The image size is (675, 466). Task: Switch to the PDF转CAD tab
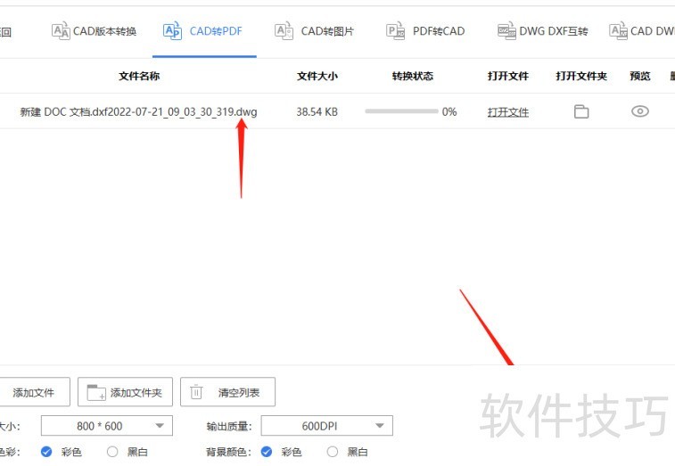(438, 31)
